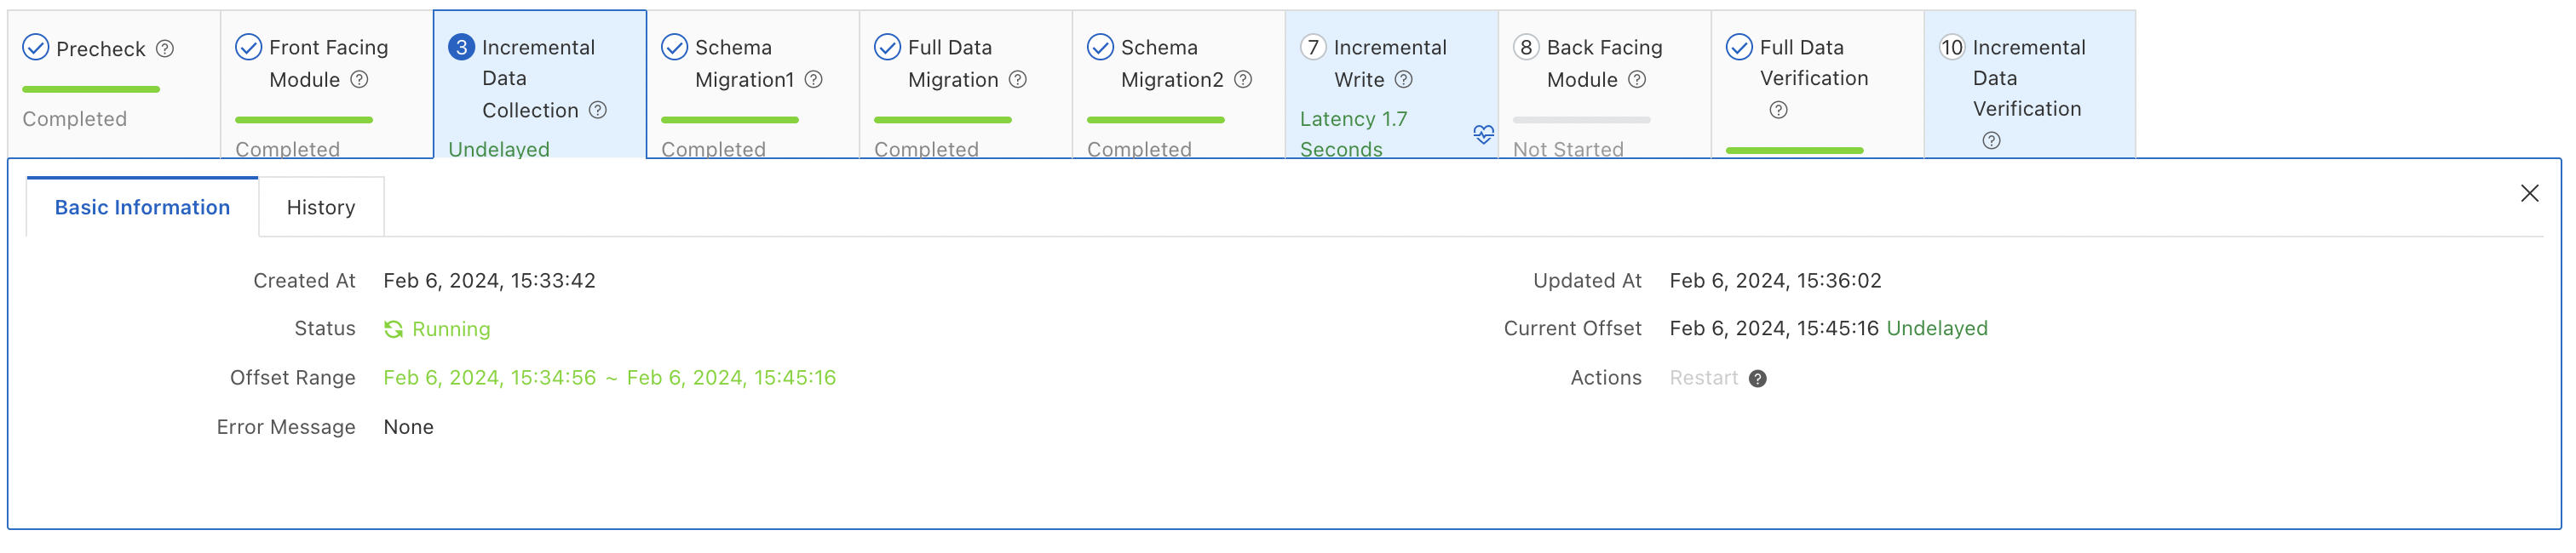Close the step details panel
Screen dimensions: 2576x553
[x=2528, y=194]
